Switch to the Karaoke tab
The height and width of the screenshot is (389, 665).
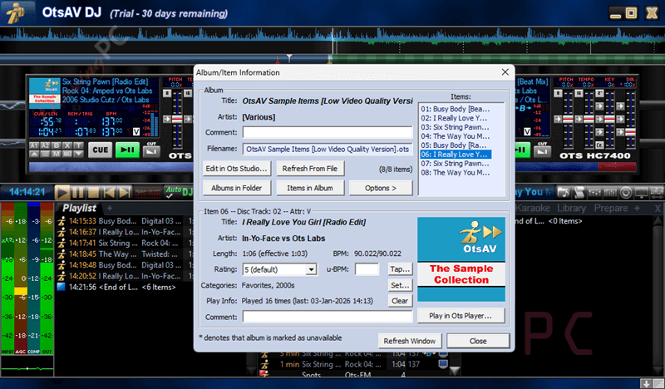point(533,208)
